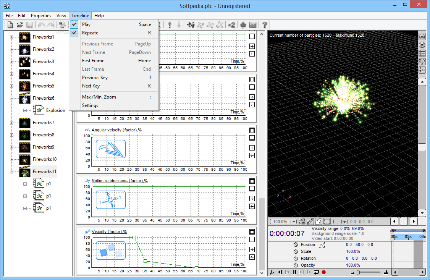Pause the animation playback
Image resolution: width=430 pixels, height=280 pixels.
[x=294, y=272]
